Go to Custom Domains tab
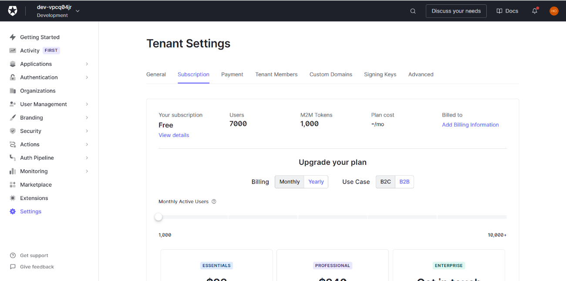Viewport: 566px width, 281px height. point(331,74)
